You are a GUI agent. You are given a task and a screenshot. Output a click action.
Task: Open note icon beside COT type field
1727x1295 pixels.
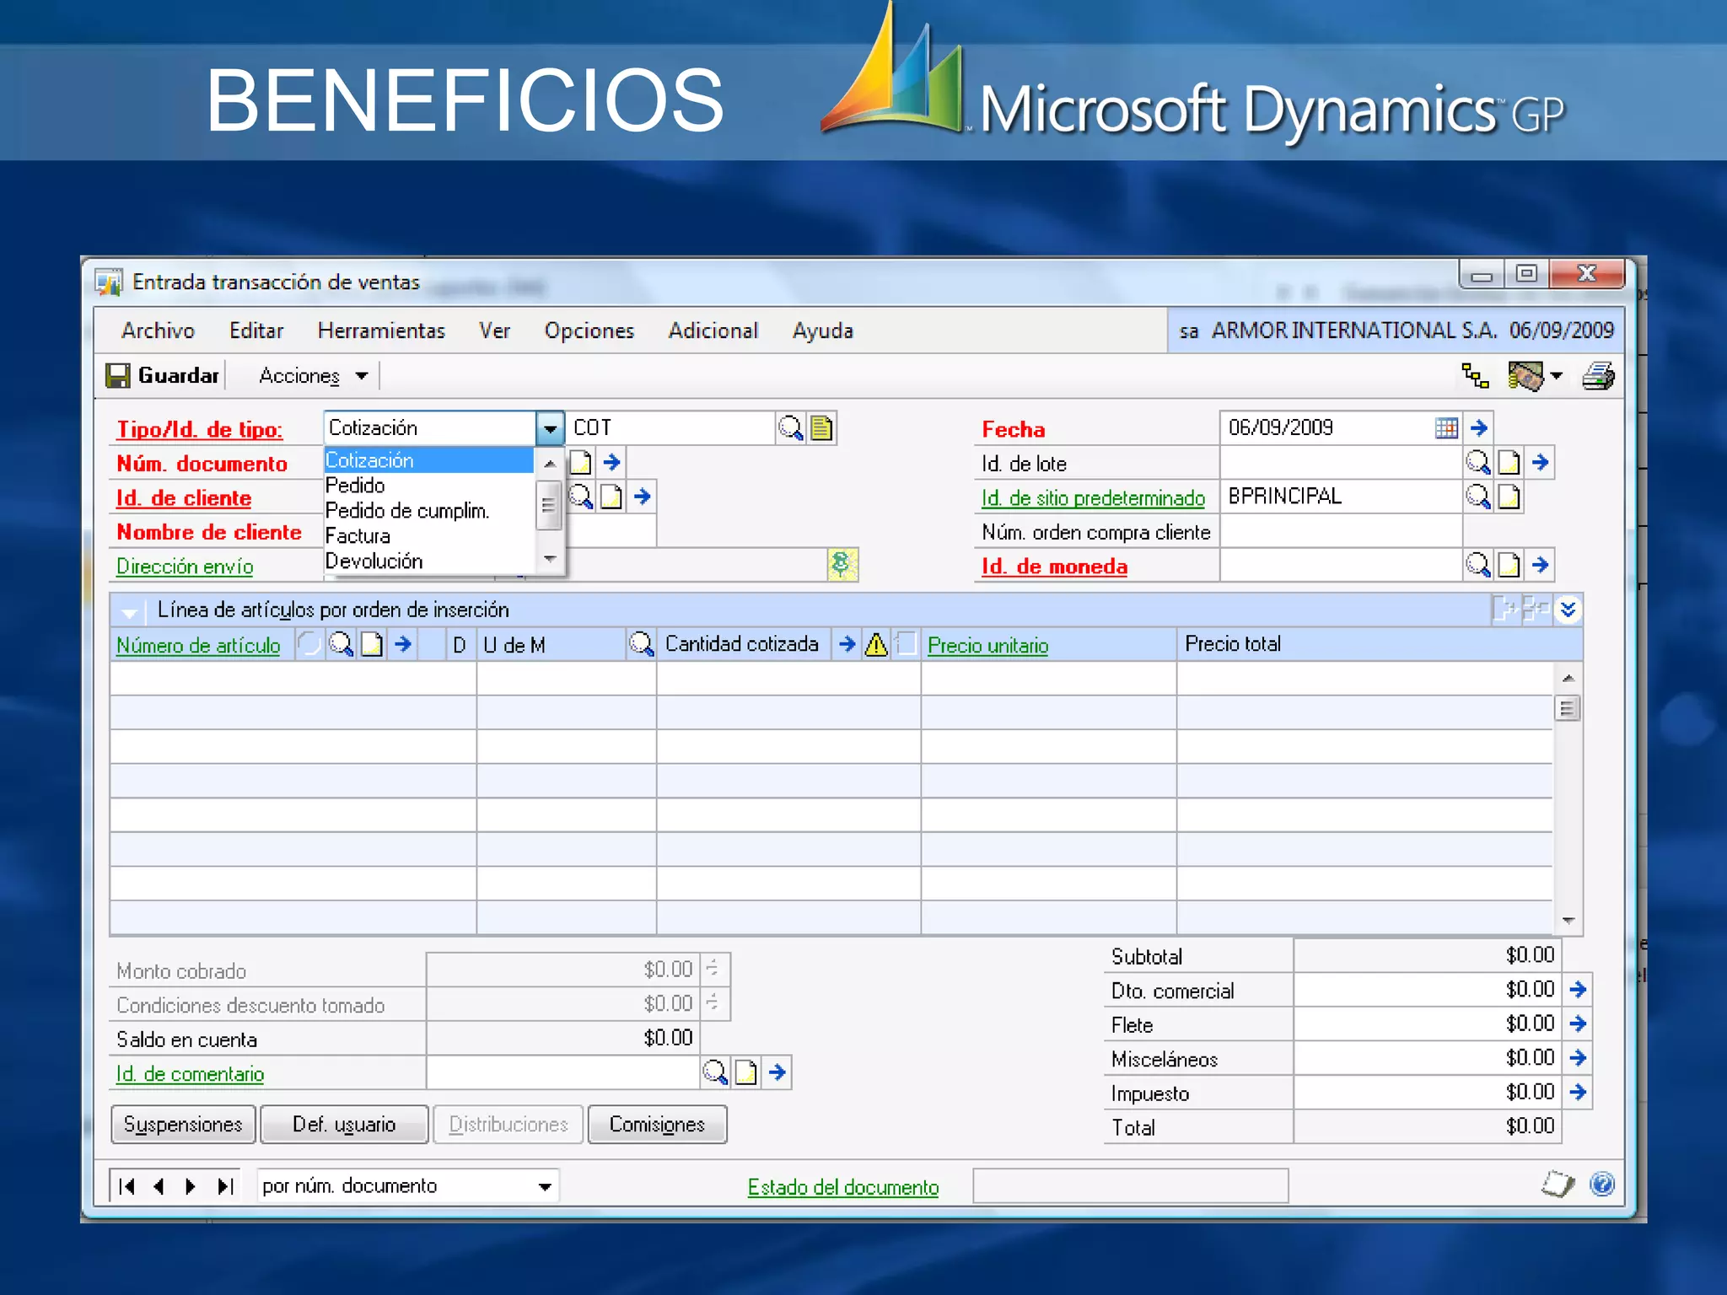821,428
